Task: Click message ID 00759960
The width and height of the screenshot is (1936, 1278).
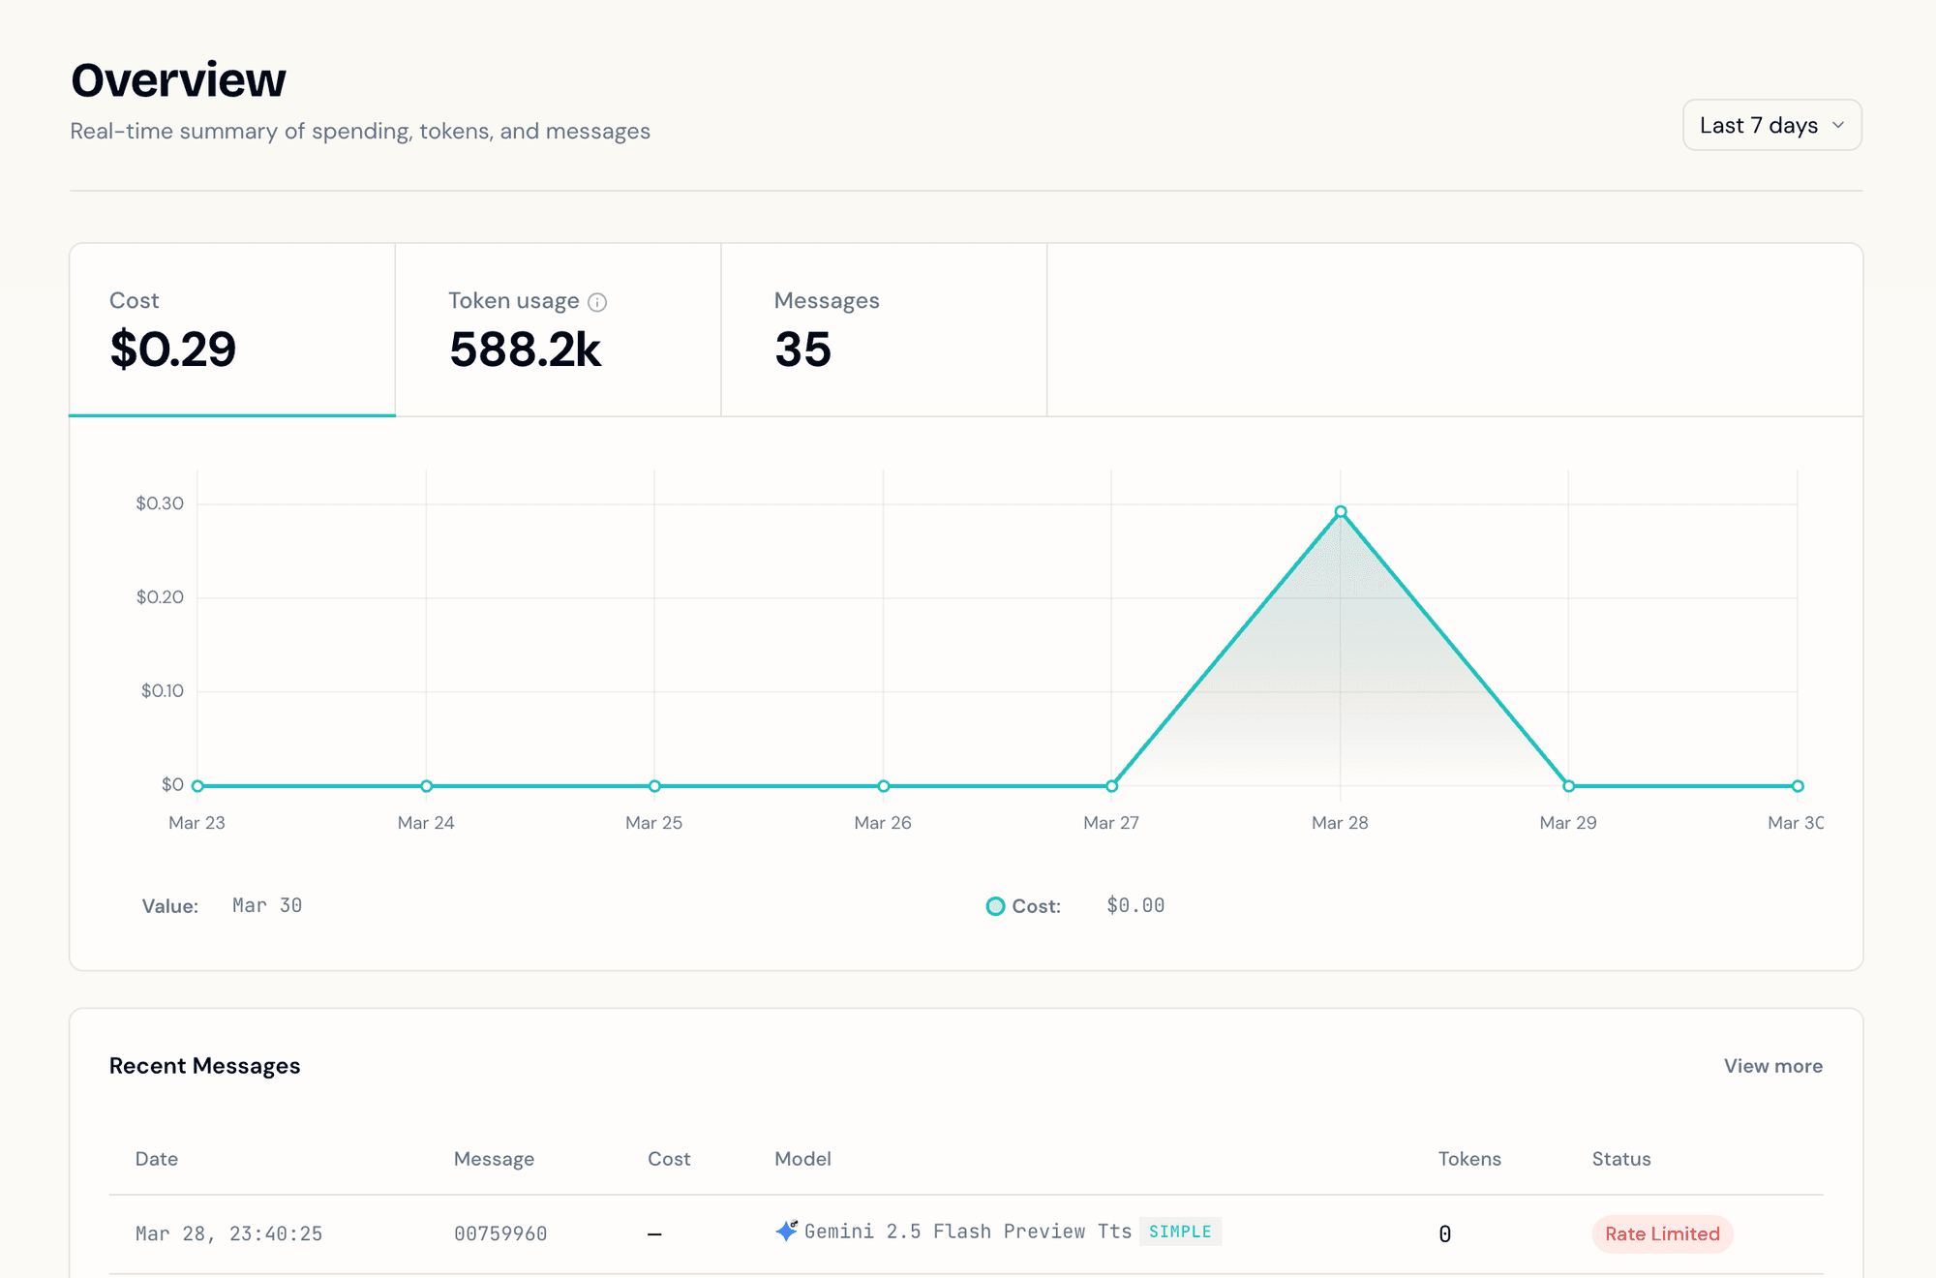Action: (x=500, y=1232)
